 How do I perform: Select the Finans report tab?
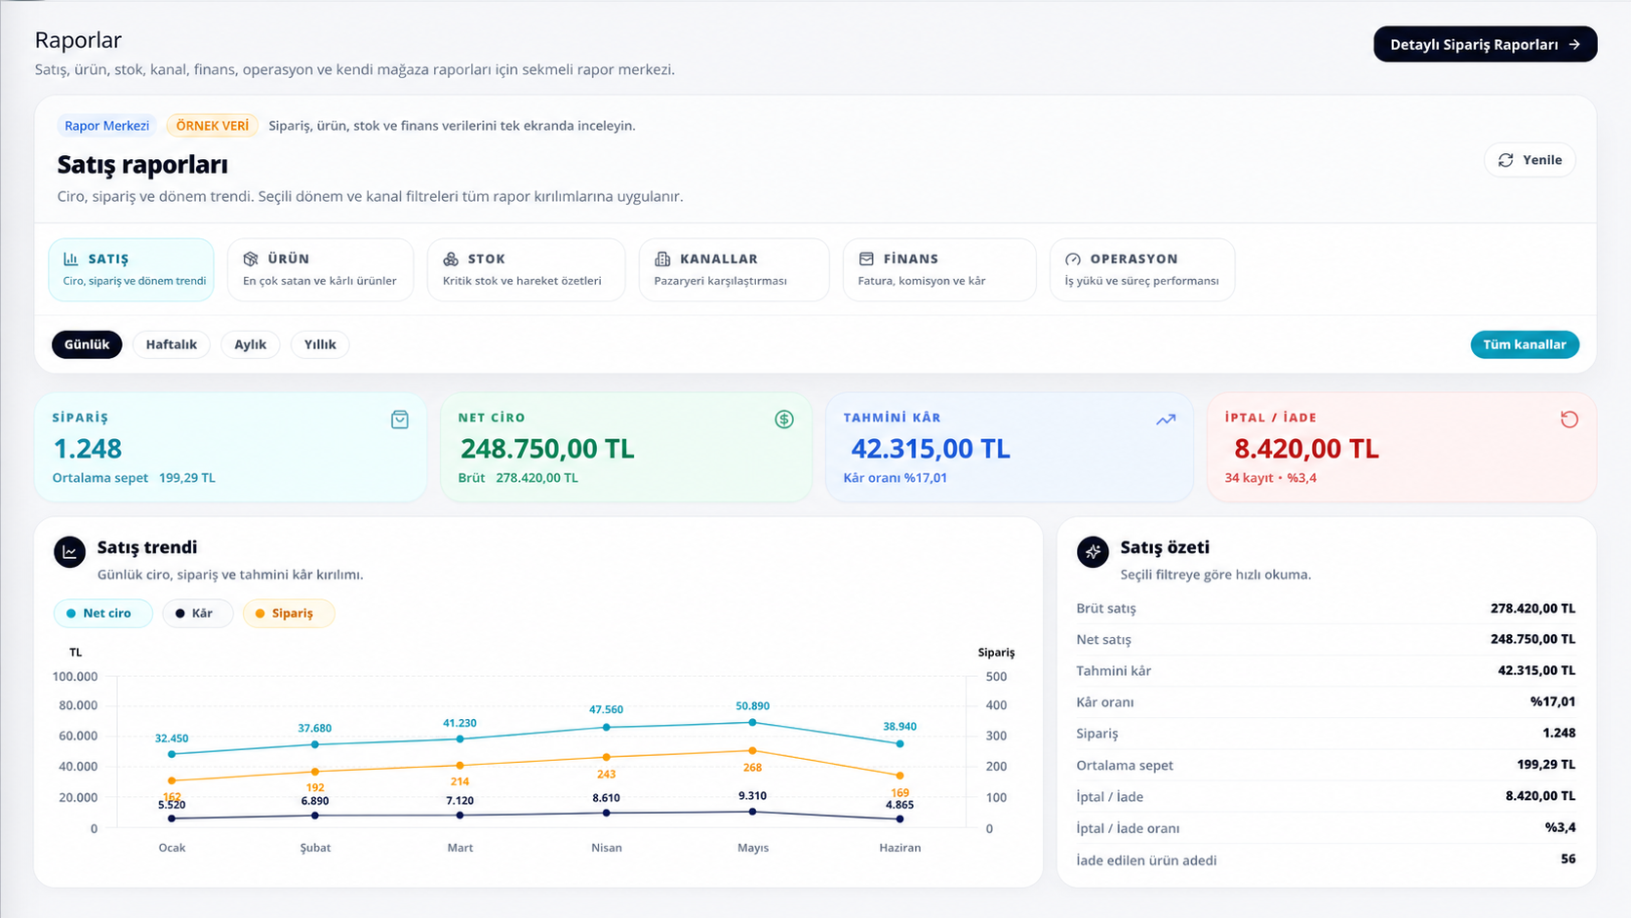point(939,270)
